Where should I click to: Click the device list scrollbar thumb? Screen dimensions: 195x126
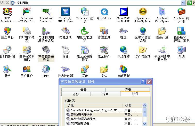pyautogui.click(x=144, y=112)
